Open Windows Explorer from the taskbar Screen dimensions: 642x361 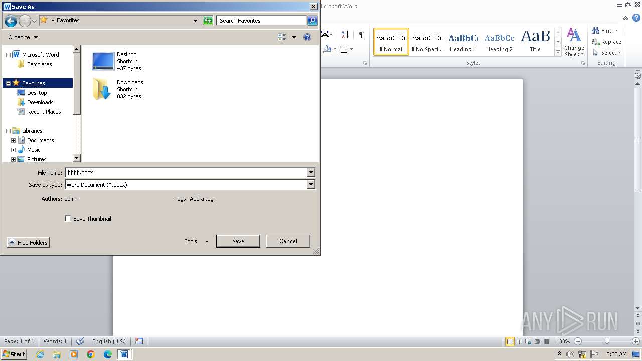[57, 354]
